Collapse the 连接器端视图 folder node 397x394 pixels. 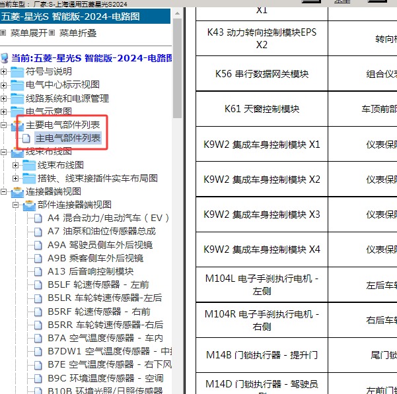pos(3,191)
